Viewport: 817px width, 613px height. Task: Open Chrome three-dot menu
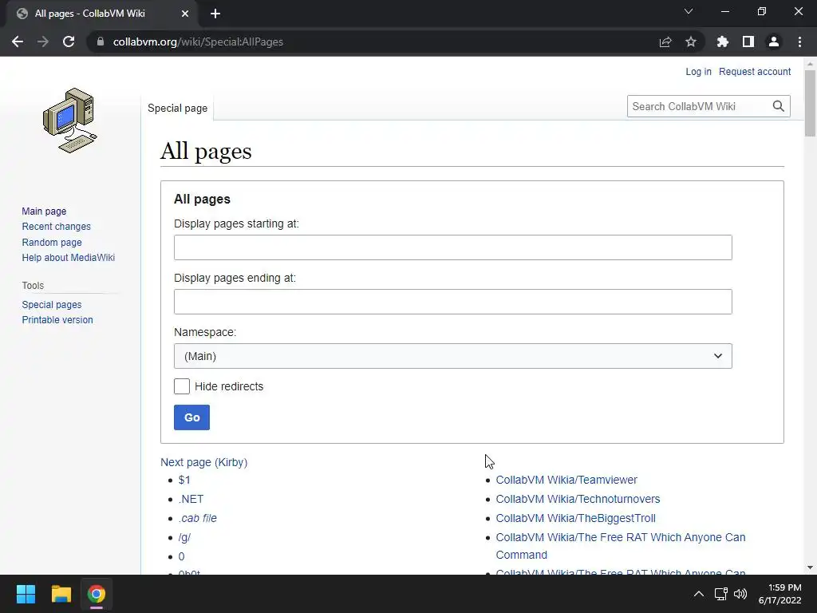tap(799, 42)
